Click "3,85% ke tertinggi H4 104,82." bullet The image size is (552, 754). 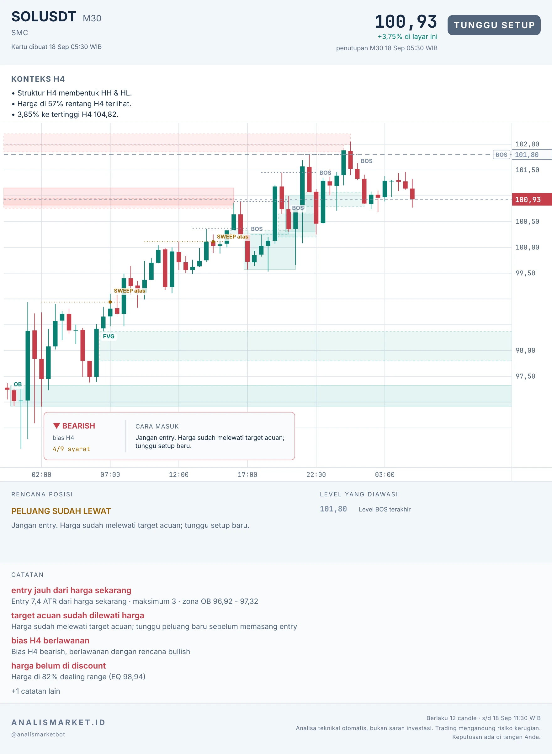(x=65, y=114)
